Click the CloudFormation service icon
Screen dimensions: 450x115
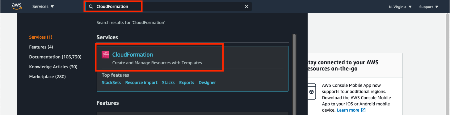click(105, 55)
